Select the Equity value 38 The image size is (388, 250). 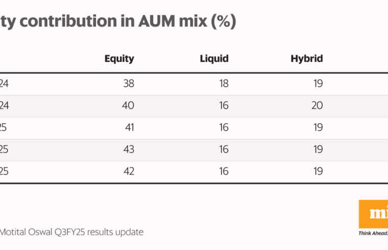pos(128,84)
